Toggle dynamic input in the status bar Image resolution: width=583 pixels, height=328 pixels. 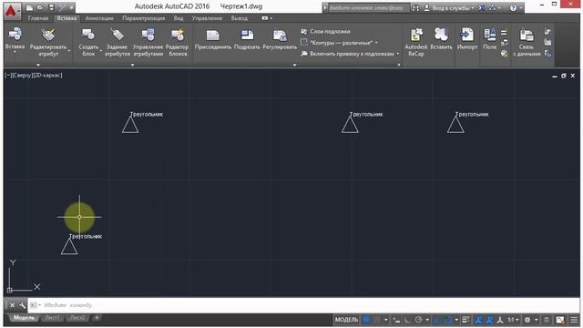tap(397, 320)
